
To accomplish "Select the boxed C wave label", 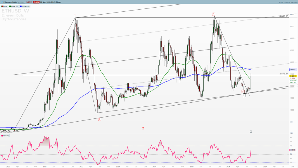I will point(243,91).
